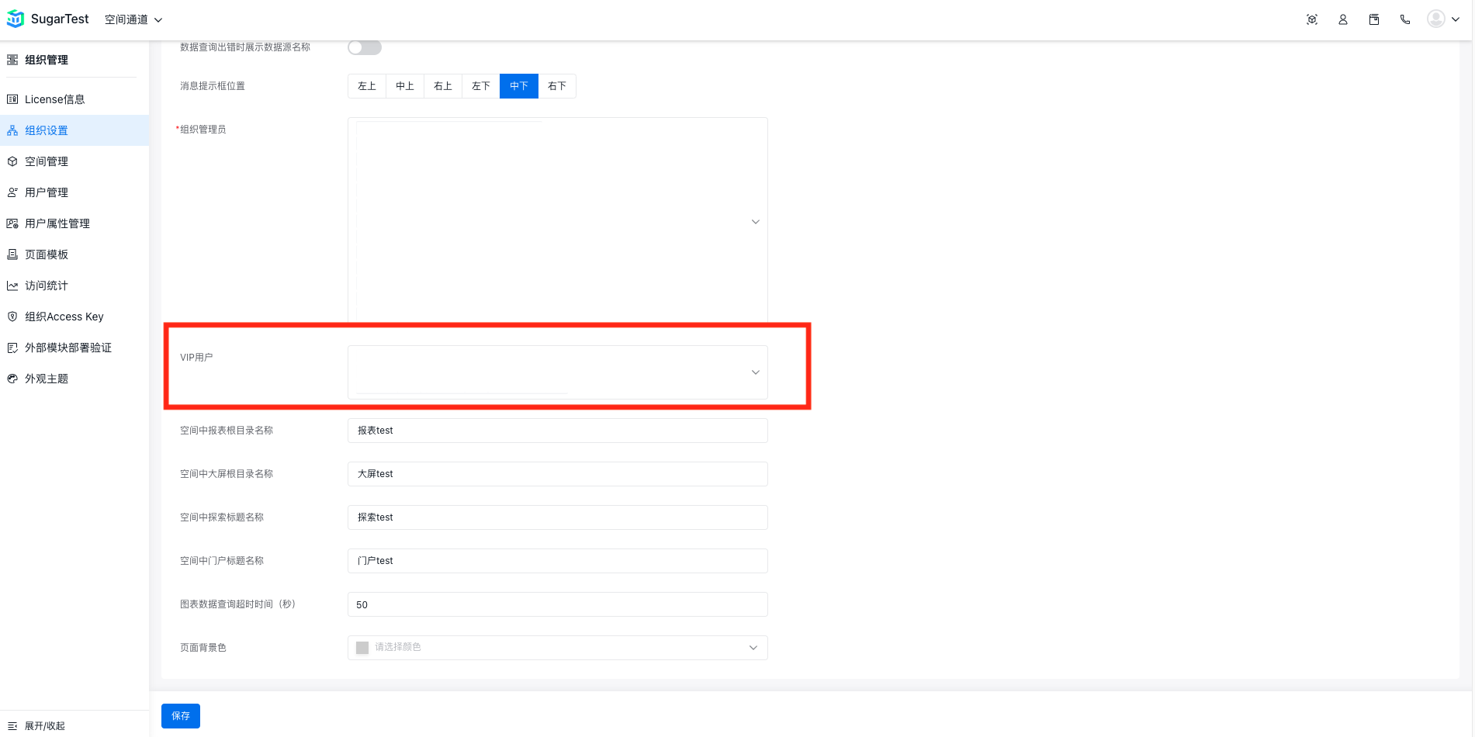Click the 保存 button
This screenshot has height=737, width=1475.
tap(181, 716)
